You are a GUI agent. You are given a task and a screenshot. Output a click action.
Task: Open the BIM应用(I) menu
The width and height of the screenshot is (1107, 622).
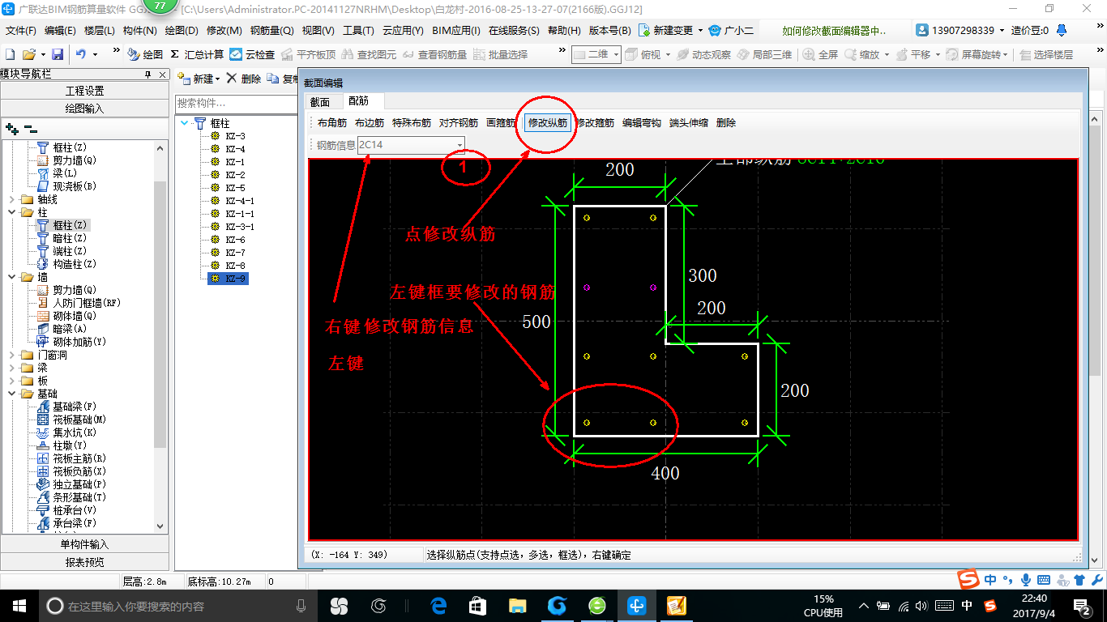point(456,30)
